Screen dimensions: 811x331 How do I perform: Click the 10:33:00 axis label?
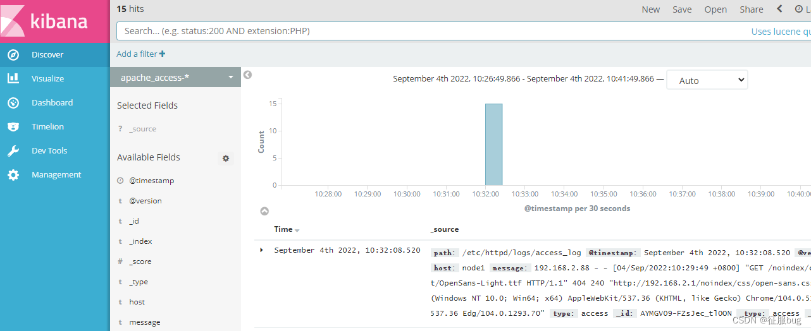pyautogui.click(x=525, y=194)
